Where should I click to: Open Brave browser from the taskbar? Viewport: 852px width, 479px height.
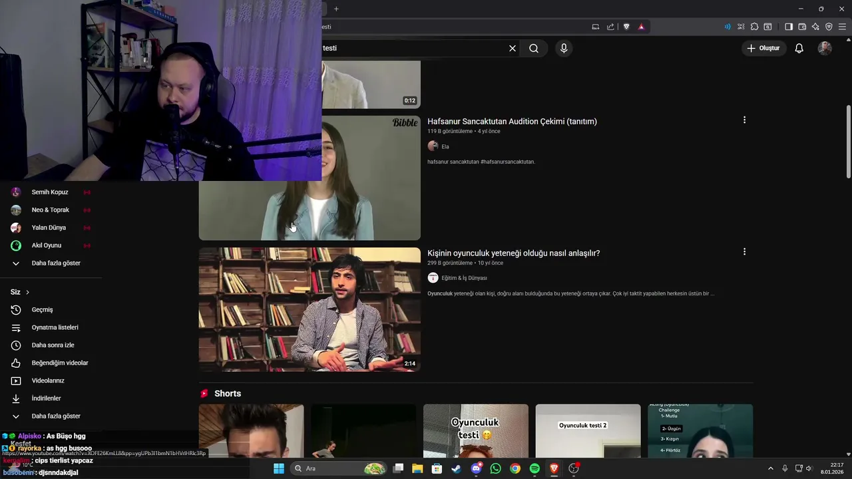point(554,468)
